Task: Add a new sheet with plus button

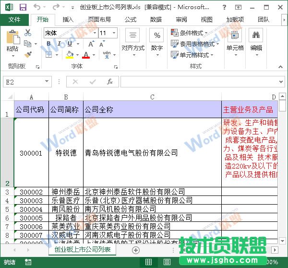Action: pos(136,250)
